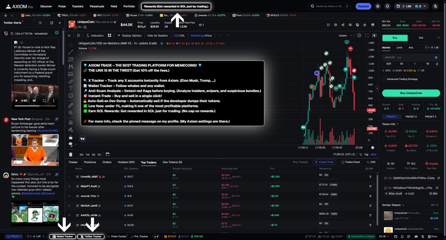Image resolution: width=446 pixels, height=240 pixels.
Task: Enable Advanced Trading Strategy checkbox
Action: [x=384, y=79]
